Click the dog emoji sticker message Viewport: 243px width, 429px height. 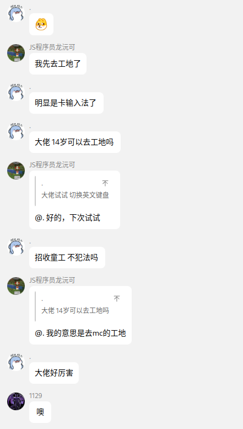click(x=41, y=24)
